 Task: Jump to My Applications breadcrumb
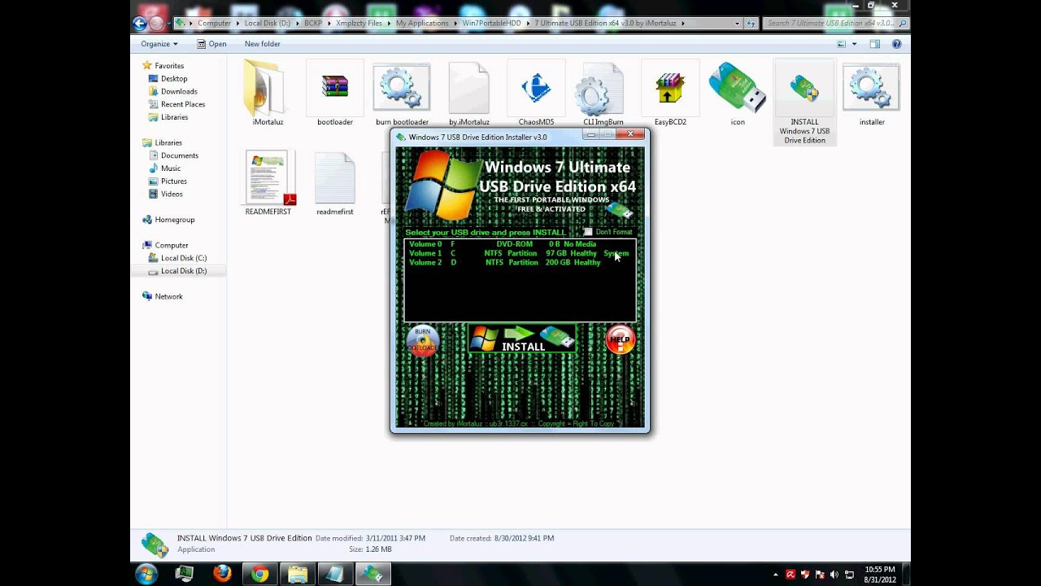422,24
